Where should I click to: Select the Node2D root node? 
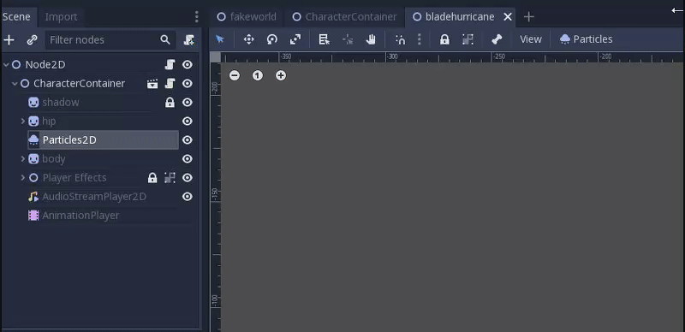coord(45,65)
